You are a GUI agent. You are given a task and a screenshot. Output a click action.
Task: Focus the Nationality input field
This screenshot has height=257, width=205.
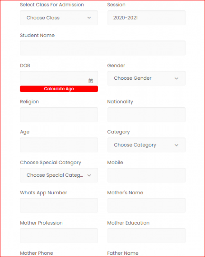click(146, 115)
